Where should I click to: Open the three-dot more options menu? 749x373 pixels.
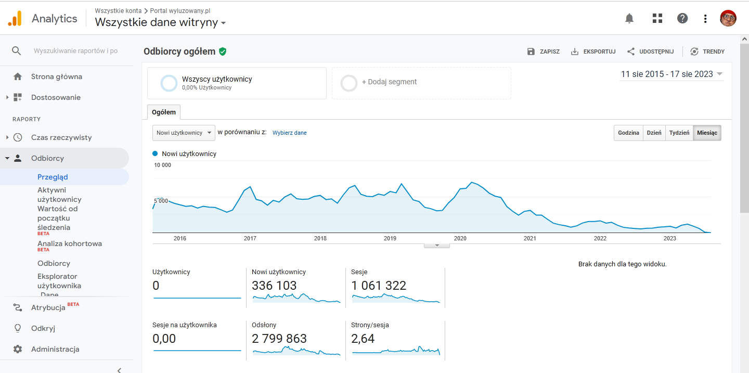click(705, 19)
